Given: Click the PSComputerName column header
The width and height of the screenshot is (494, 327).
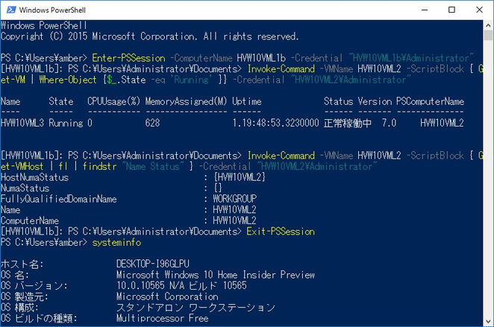Looking at the screenshot, I should click(x=430, y=101).
